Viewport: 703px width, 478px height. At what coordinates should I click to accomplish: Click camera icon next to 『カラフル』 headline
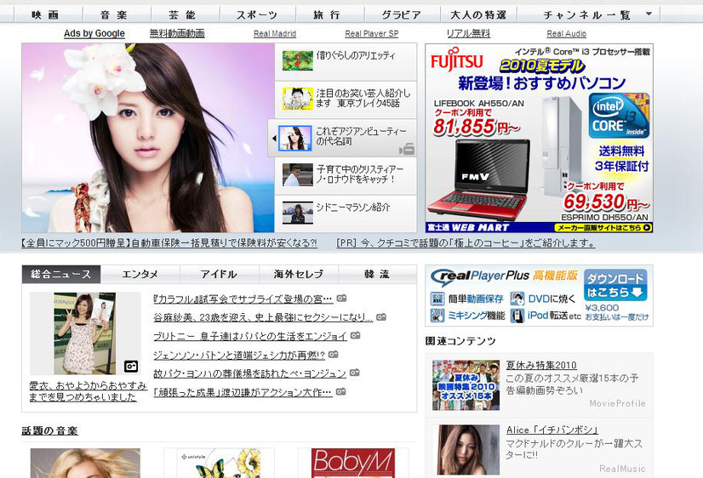tap(341, 298)
